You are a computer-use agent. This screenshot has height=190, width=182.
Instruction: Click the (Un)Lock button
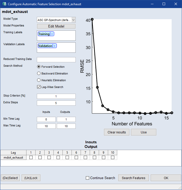pos(31,178)
